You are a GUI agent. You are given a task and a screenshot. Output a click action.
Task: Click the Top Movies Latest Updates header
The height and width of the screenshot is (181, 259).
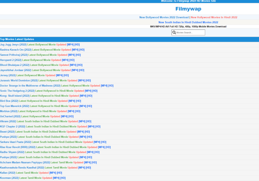17,39
